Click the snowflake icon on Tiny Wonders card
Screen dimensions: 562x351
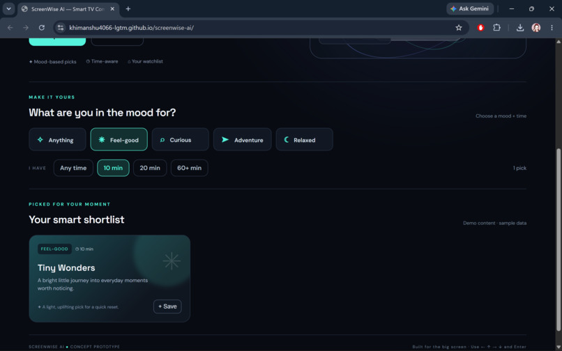point(172,261)
